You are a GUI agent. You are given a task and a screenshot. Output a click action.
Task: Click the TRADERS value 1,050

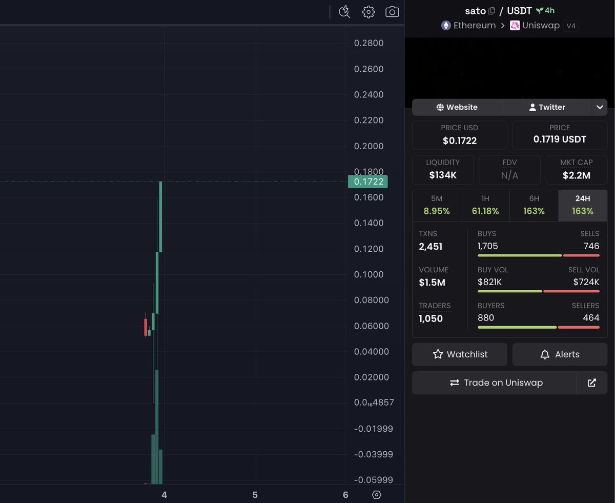point(430,318)
